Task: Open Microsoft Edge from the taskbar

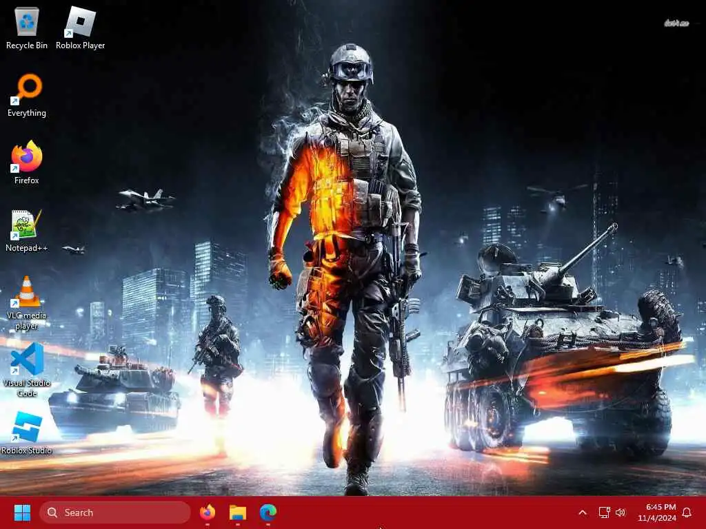Action: [x=268, y=512]
